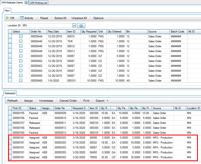
Task: Select the Released tab
Action: [10, 93]
